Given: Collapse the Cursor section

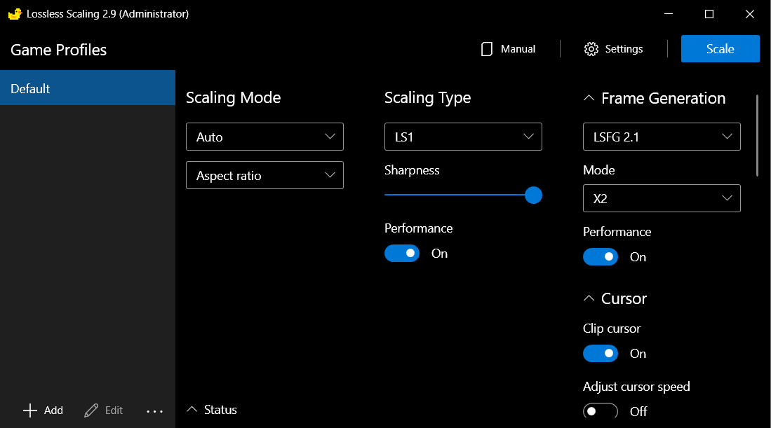Looking at the screenshot, I should click(x=589, y=298).
